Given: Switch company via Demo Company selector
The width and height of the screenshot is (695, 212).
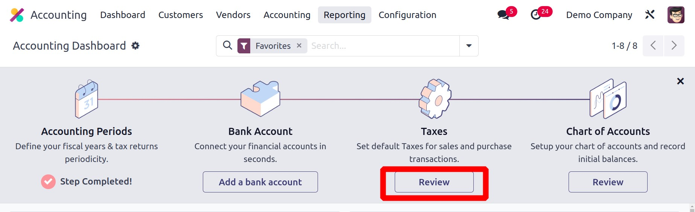Looking at the screenshot, I should pyautogui.click(x=599, y=15).
